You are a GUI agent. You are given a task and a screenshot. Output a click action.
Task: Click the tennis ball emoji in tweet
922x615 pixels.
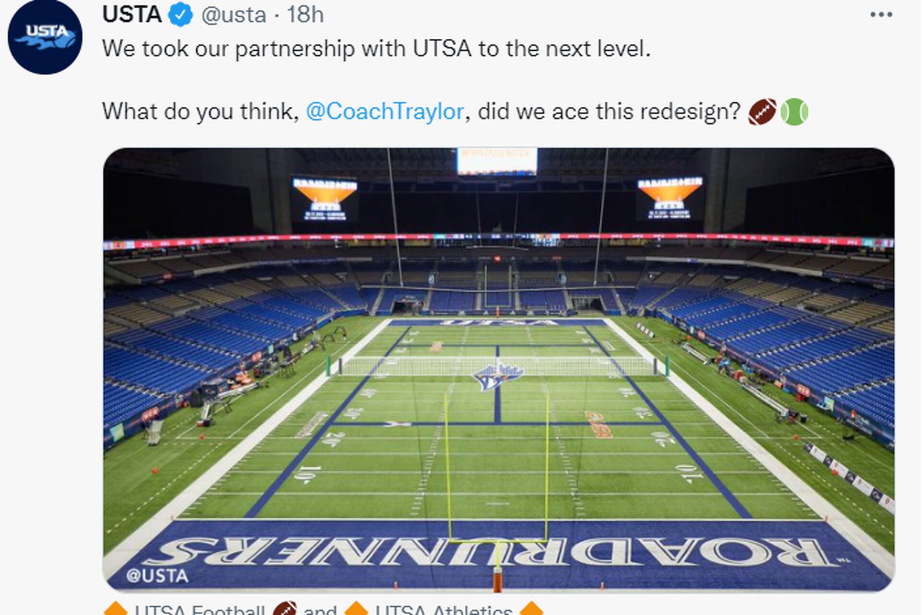794,111
